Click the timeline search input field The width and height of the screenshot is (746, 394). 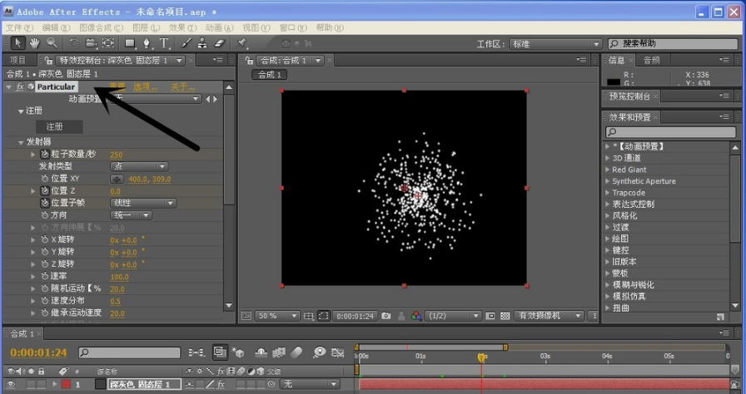[129, 353]
